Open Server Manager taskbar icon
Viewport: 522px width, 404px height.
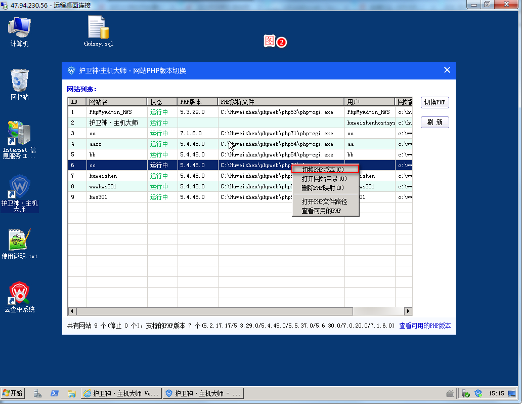pos(37,393)
